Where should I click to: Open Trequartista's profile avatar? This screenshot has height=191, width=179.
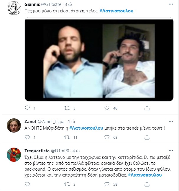click(14, 155)
